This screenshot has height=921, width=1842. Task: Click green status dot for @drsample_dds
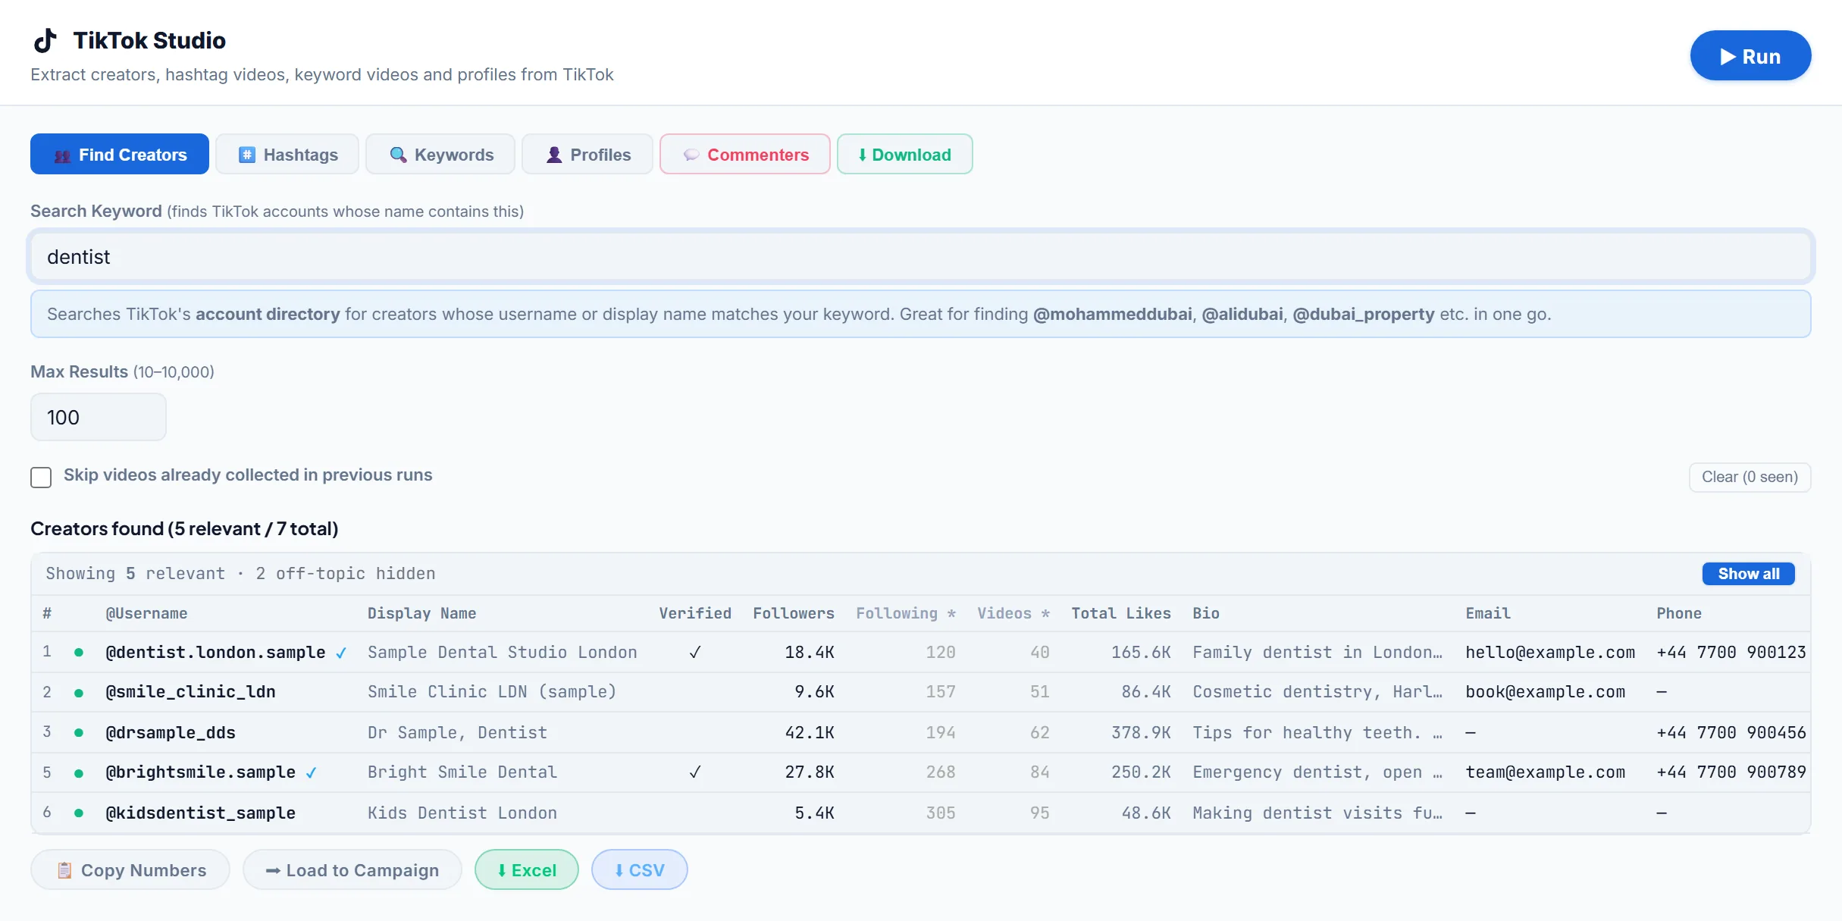78,732
